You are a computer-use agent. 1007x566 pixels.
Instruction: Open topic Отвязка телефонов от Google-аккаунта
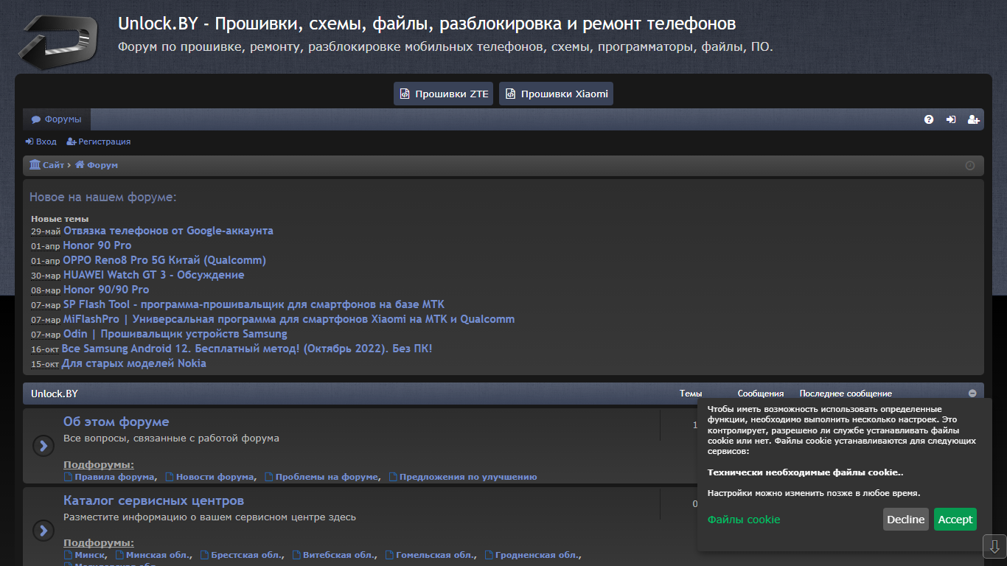click(168, 231)
